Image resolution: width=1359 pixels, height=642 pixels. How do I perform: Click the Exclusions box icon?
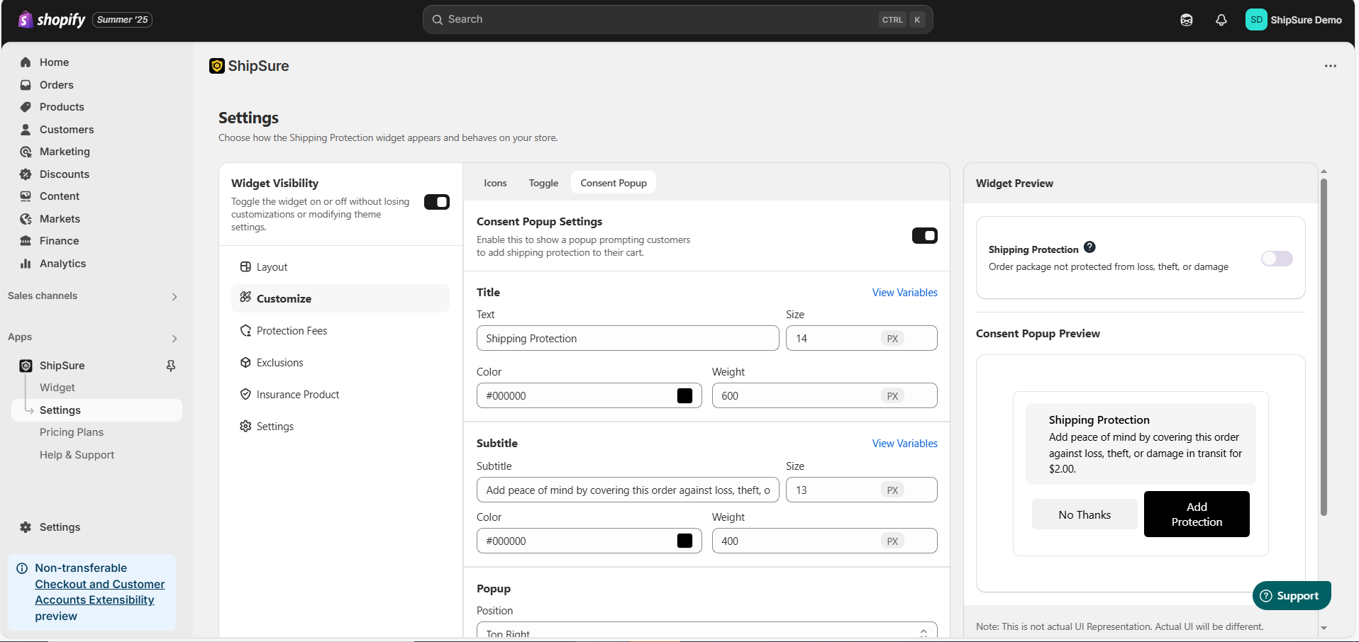245,363
